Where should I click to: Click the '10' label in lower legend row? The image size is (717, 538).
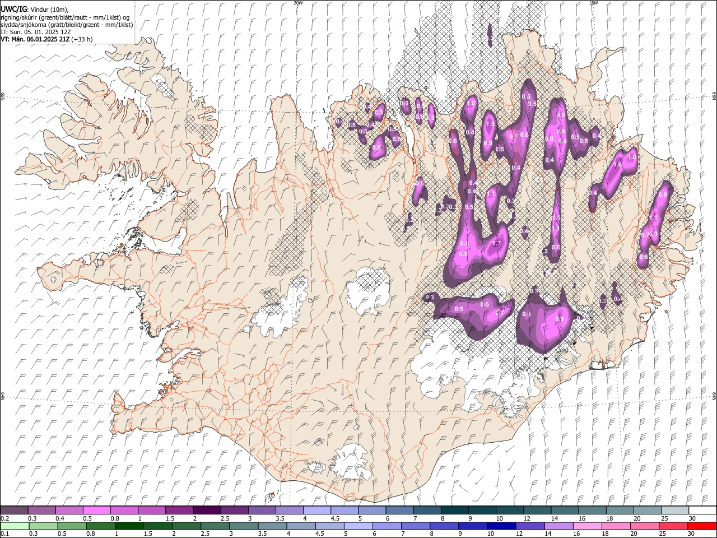tap(490, 534)
